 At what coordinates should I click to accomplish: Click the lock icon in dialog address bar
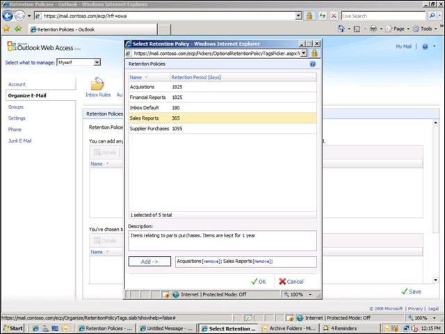point(314,54)
